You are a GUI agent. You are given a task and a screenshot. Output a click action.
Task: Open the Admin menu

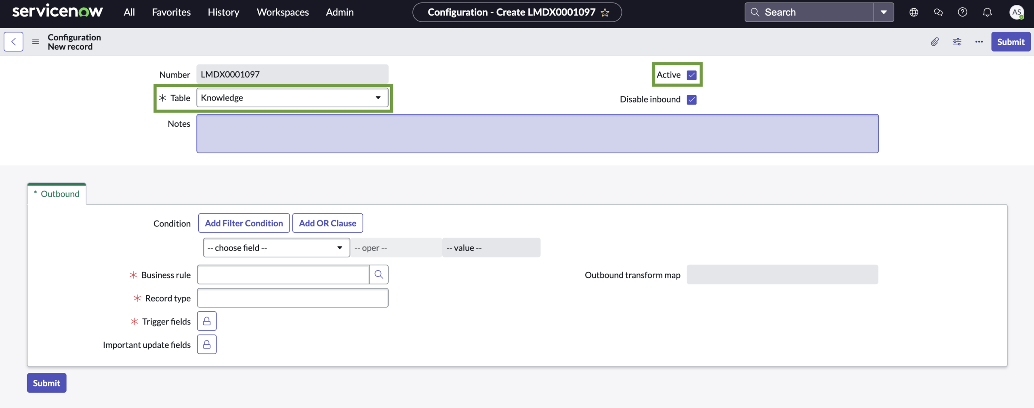[340, 12]
